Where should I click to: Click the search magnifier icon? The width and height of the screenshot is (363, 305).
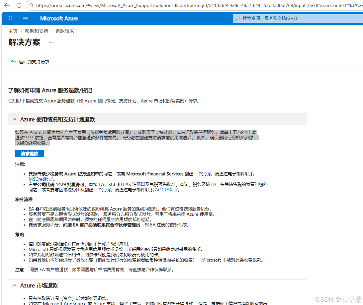[237, 19]
